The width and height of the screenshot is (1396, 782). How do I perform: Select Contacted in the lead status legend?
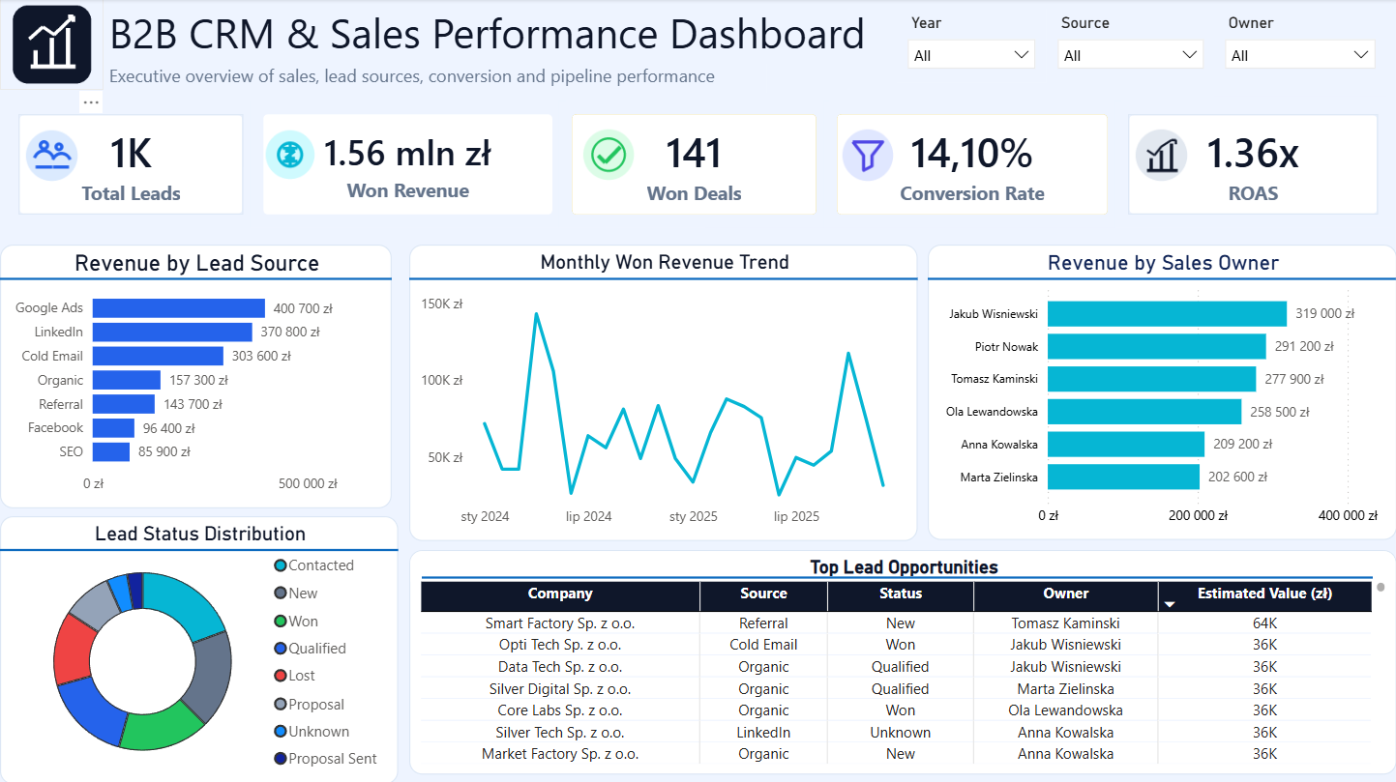(314, 565)
